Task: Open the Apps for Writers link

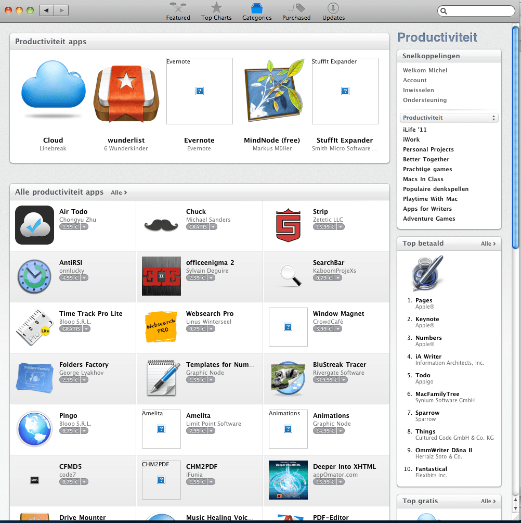Action: (x=427, y=209)
